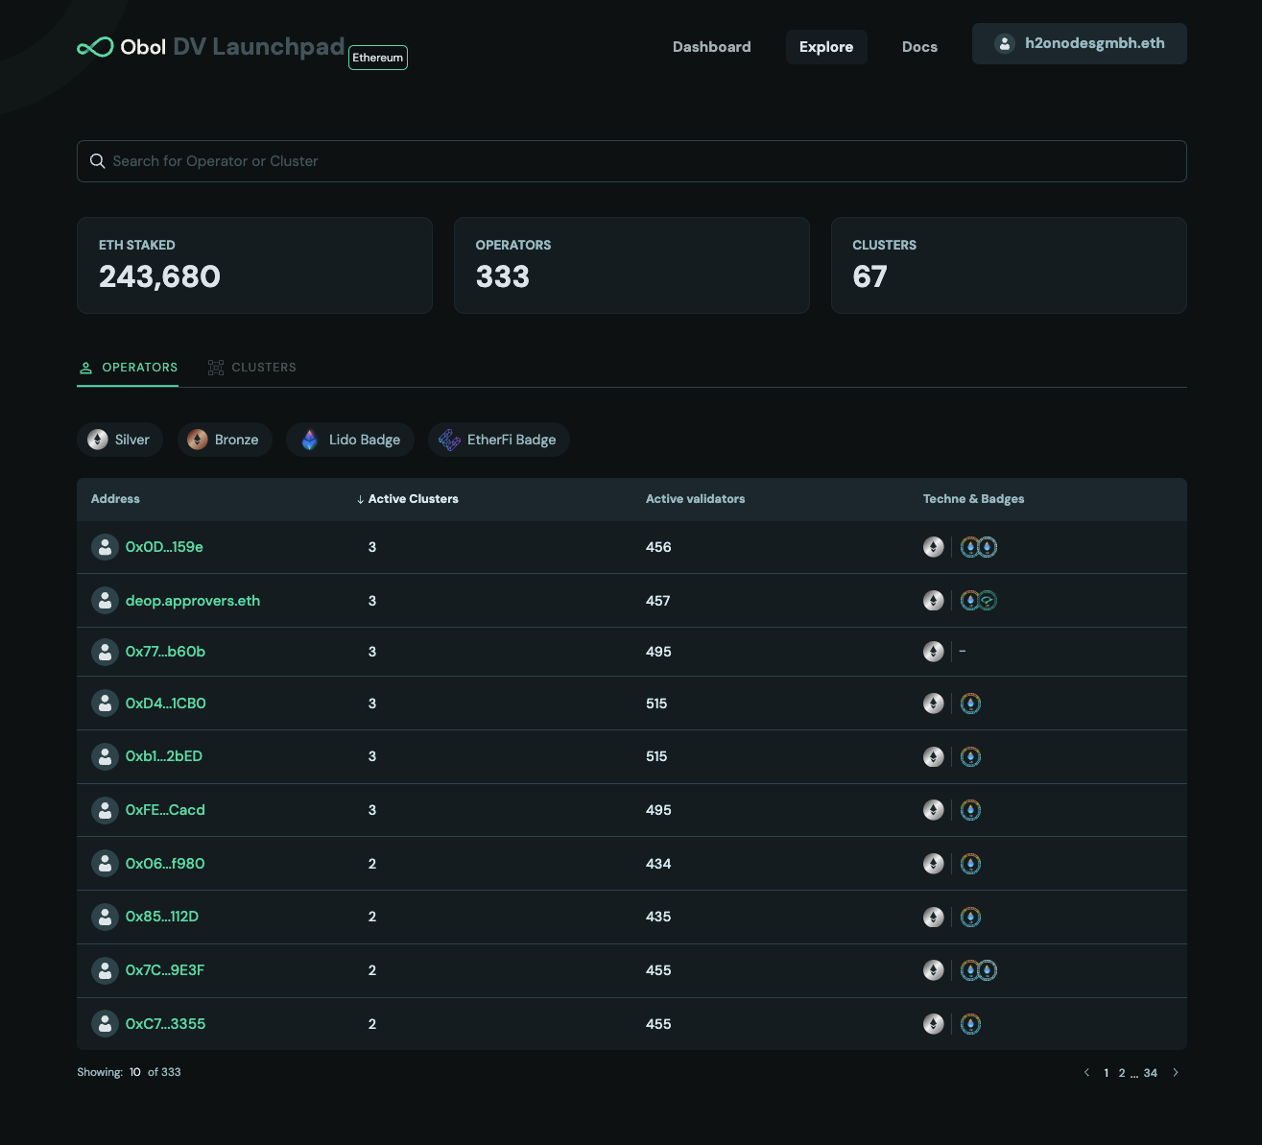1262x1145 pixels.
Task: Click the silver Techne icon in 0x0D...159e row
Action: [934, 547]
